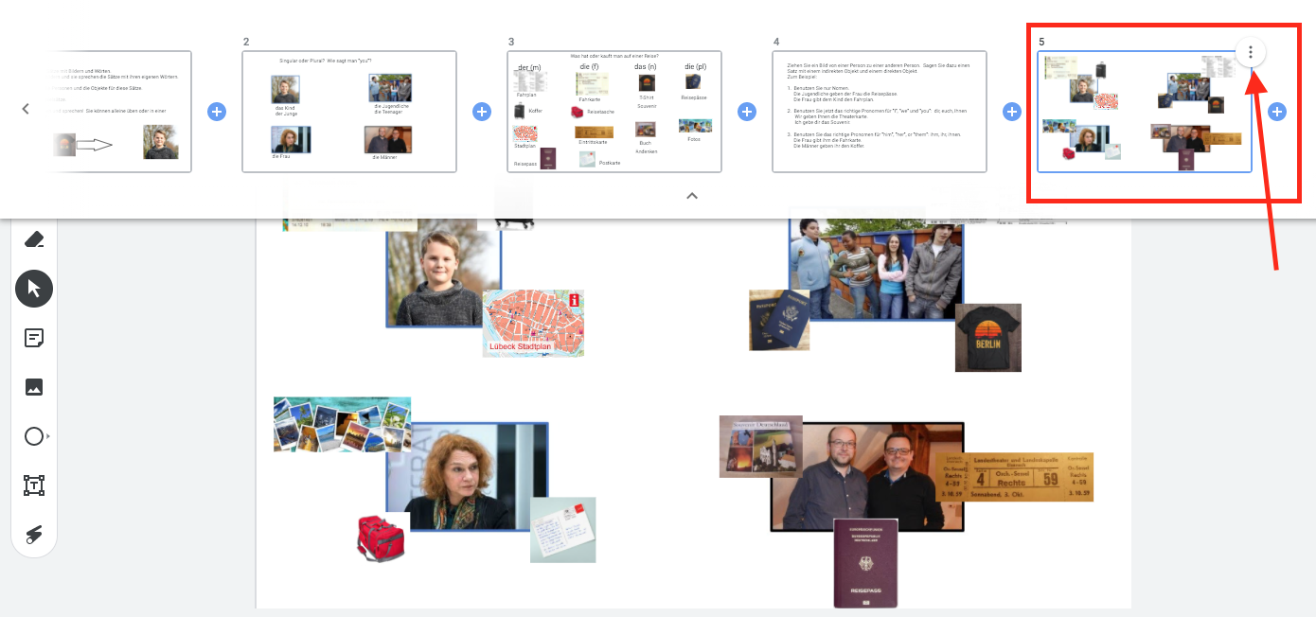Select the Lübeck Stadtplan map image
Viewport: 1316px width, 617px height.
(533, 323)
